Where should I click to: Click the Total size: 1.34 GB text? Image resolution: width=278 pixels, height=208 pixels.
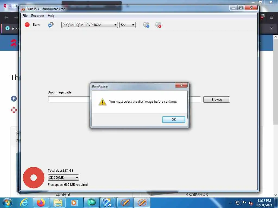pyautogui.click(x=61, y=171)
